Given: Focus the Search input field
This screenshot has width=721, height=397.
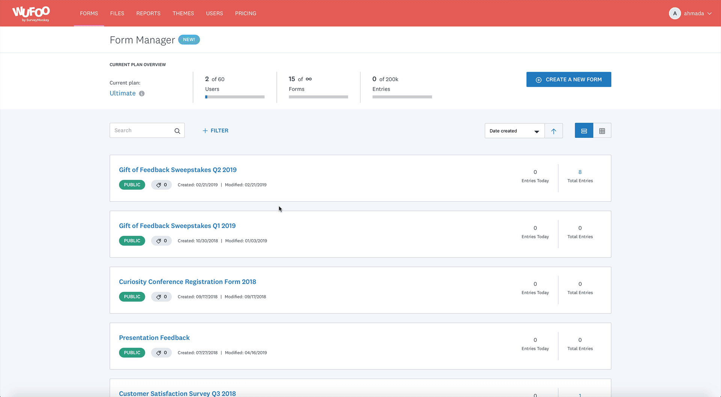Looking at the screenshot, I should coord(142,131).
